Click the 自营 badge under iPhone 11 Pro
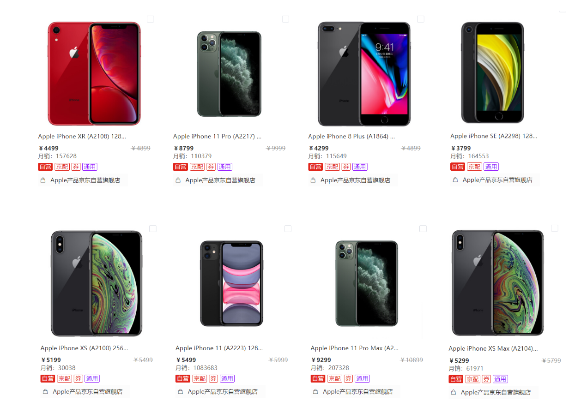 click(x=180, y=167)
